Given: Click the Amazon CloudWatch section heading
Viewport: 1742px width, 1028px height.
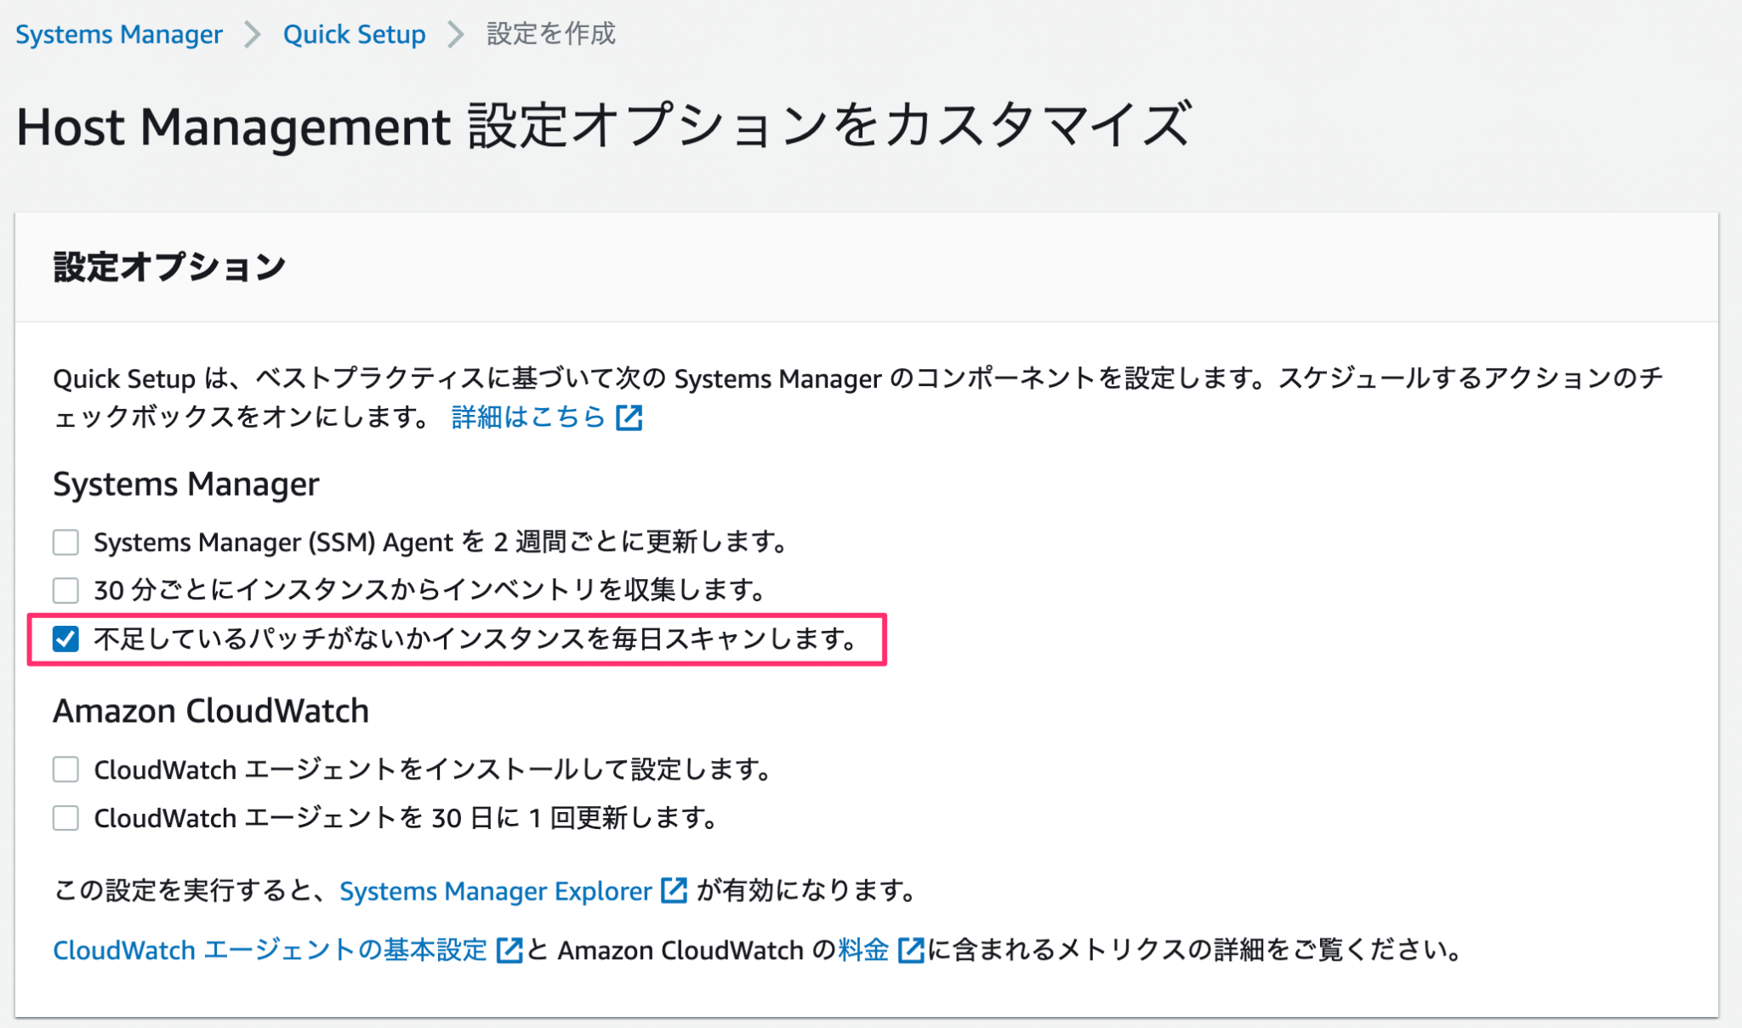Looking at the screenshot, I should coord(211,711).
